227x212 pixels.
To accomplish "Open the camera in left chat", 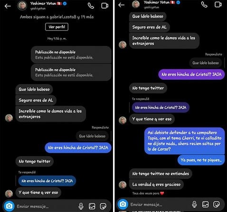I will [x=9, y=206].
